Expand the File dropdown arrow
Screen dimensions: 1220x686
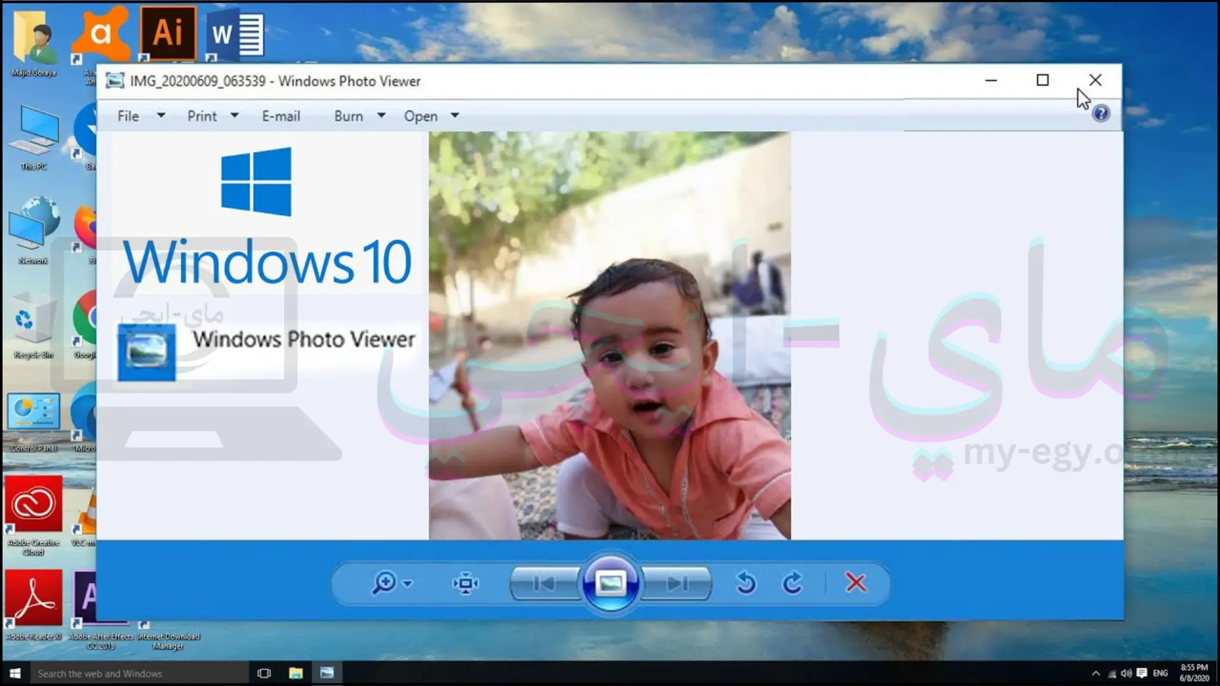point(161,116)
